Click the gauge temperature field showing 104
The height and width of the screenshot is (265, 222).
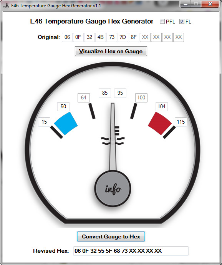(x=161, y=106)
